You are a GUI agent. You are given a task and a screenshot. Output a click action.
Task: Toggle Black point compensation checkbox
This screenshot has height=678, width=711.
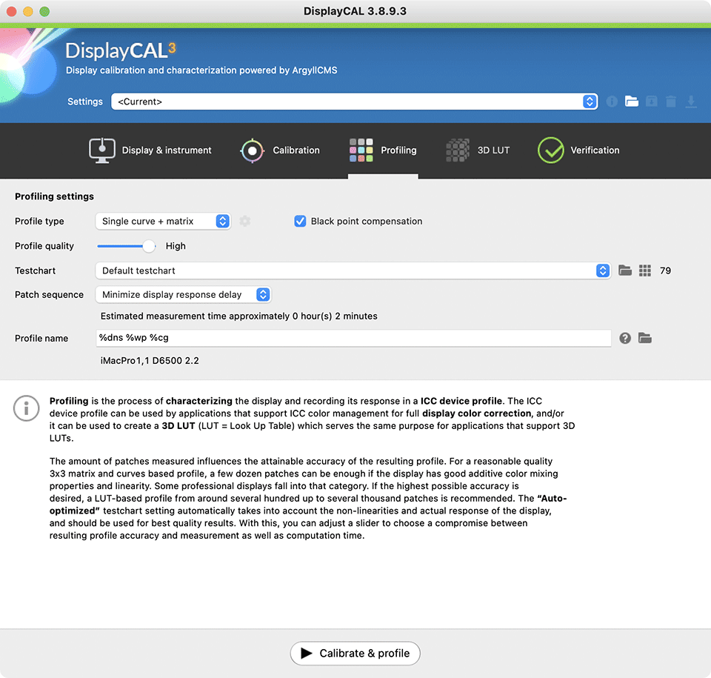pos(300,221)
